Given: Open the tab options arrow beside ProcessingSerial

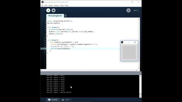Looking at the screenshot, I should 65,16.
